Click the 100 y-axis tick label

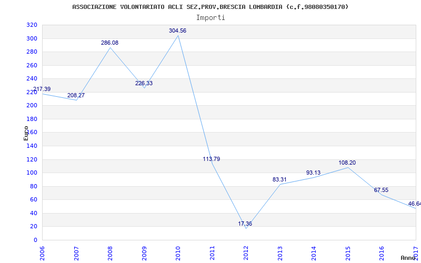(32, 173)
